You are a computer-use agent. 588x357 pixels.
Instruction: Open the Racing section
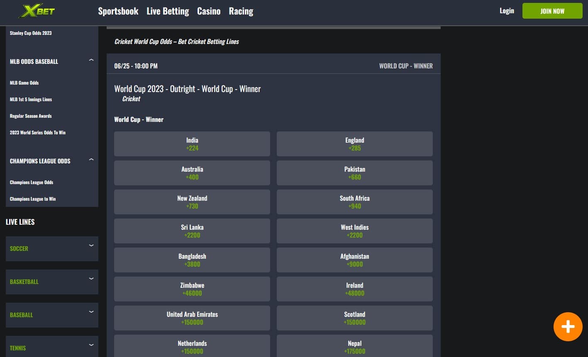(241, 11)
